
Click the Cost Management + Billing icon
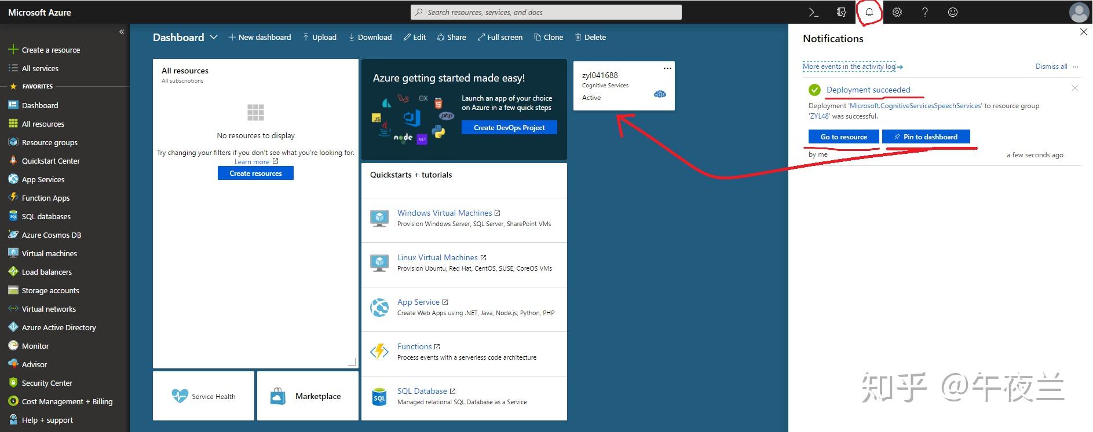(13, 401)
